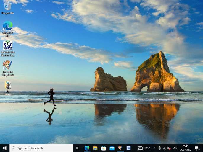Screen dimensions: 203x152
Task: Open Microsoft Word from the taskbar
Action: tap(128, 148)
